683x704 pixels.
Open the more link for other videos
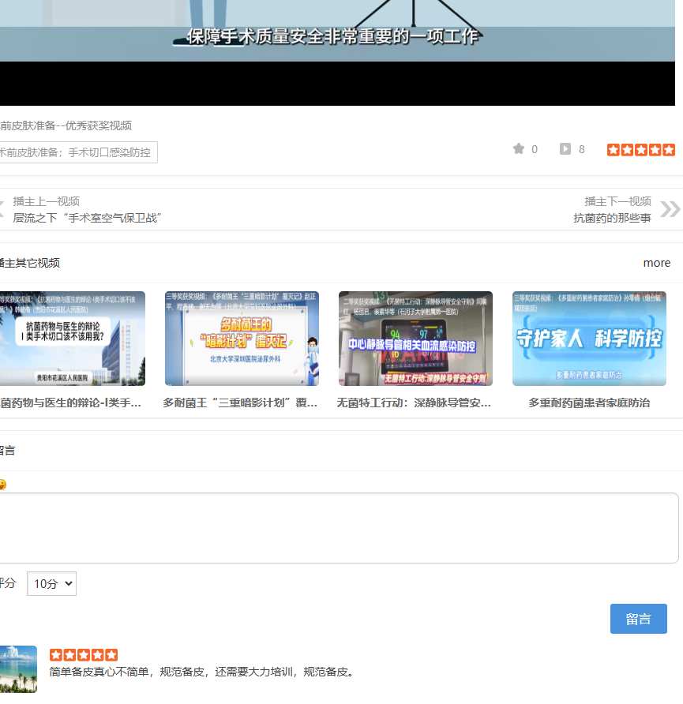(656, 263)
